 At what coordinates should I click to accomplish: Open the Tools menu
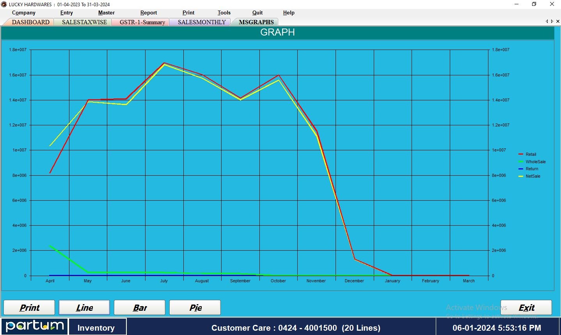click(x=224, y=12)
